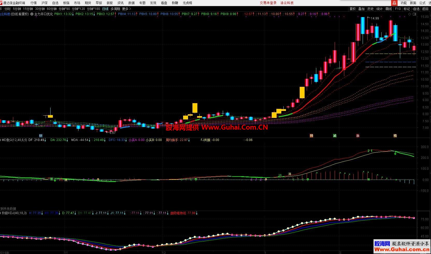Click the 交易未登录 trading login link
The width and height of the screenshot is (431, 254).
point(268,3)
